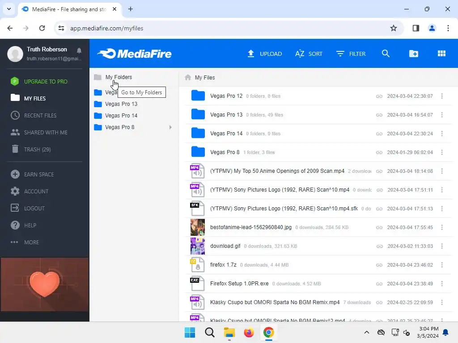Image resolution: width=458 pixels, height=343 pixels.
Task: Click the heart advertisement banner
Action: [x=45, y=284]
